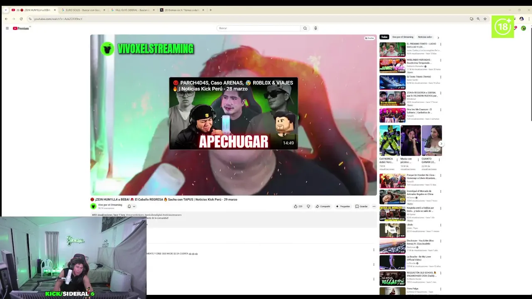Viewport: 532px width, 299px height.
Task: Click the search magnifier button
Action: [x=305, y=28]
